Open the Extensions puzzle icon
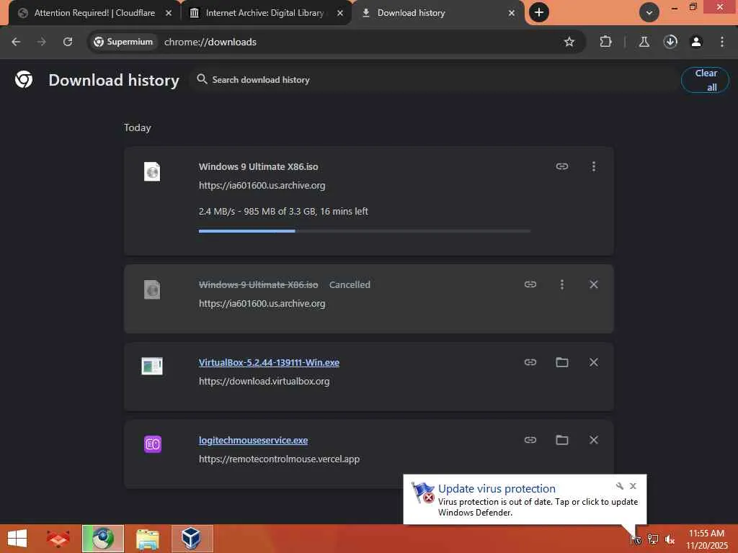Screen dimensions: 738x553 (x=605, y=42)
